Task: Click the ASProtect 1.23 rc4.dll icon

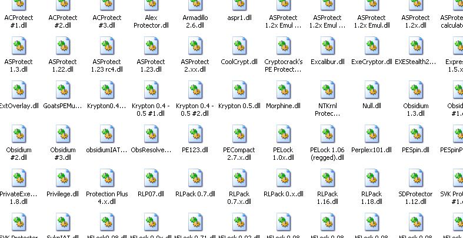Action: click(x=107, y=46)
